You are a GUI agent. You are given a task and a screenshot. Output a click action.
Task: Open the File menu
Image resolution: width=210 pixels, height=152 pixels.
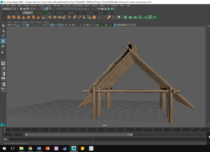coord(3,5)
